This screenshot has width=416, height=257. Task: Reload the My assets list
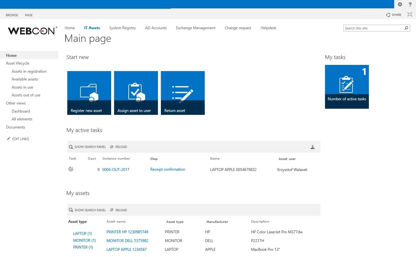[x=118, y=210]
